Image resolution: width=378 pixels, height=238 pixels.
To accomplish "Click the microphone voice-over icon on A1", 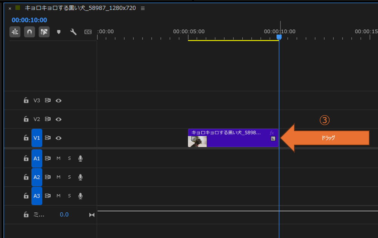I will tap(80, 158).
